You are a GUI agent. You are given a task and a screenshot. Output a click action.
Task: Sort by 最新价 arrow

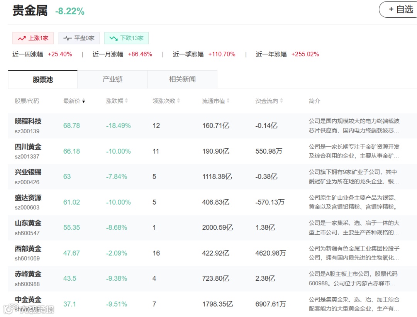pos(83,101)
